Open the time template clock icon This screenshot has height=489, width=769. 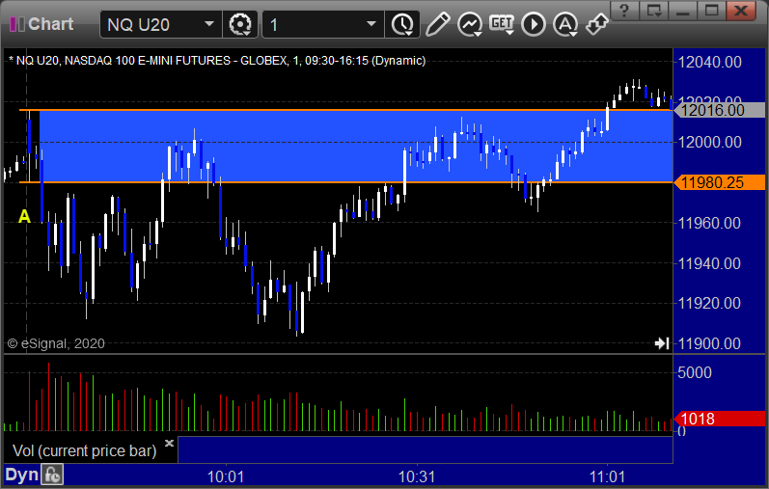click(402, 24)
